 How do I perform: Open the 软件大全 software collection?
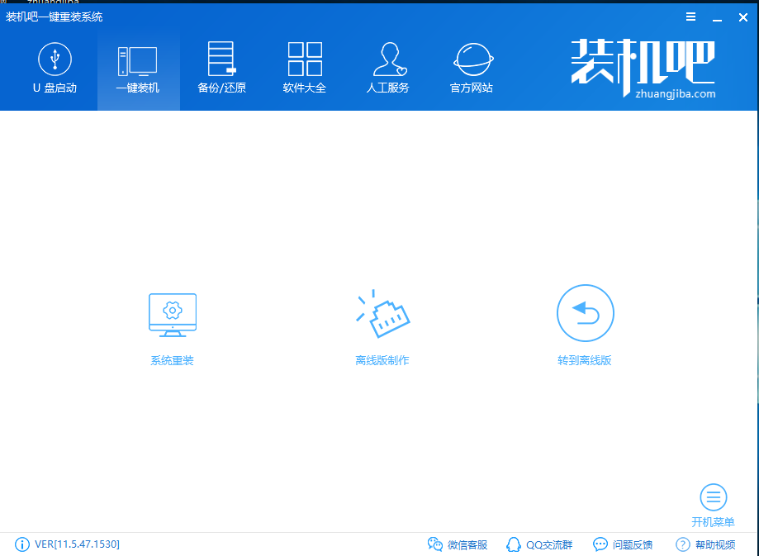305,68
